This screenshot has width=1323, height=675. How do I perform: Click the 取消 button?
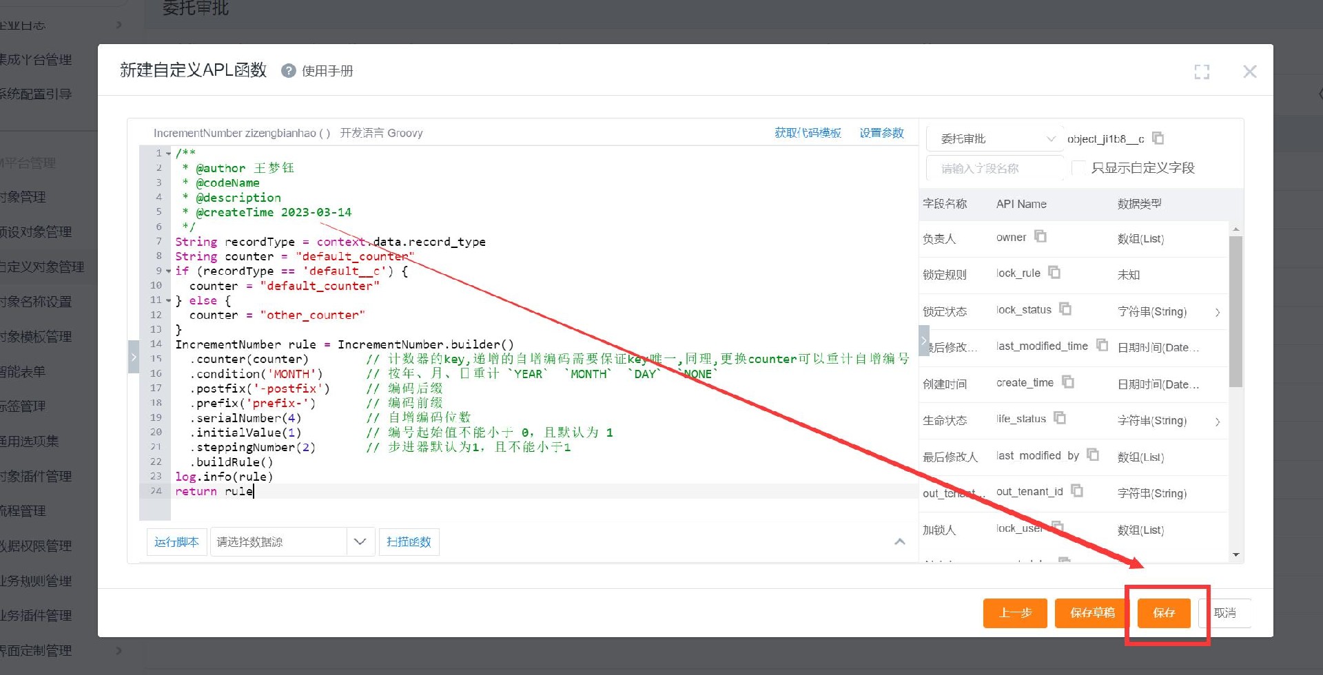click(1224, 613)
